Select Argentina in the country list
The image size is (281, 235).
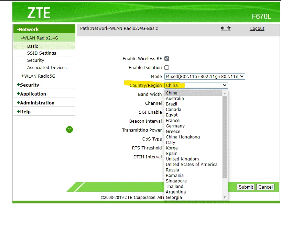pyautogui.click(x=193, y=192)
